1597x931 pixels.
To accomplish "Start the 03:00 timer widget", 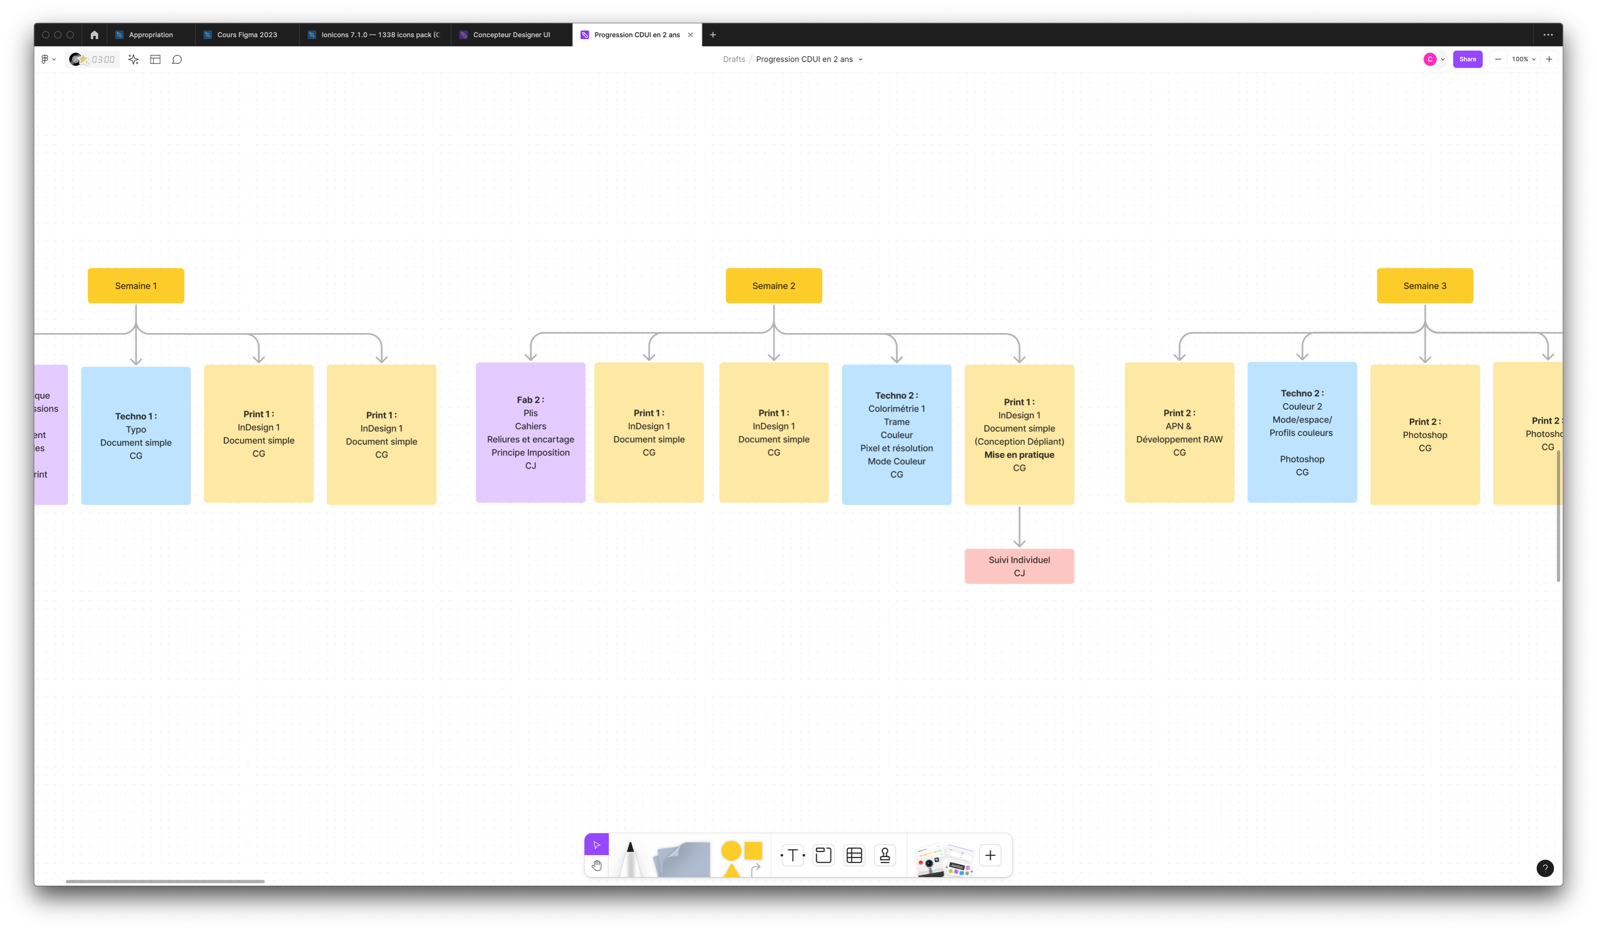I will click(x=93, y=59).
